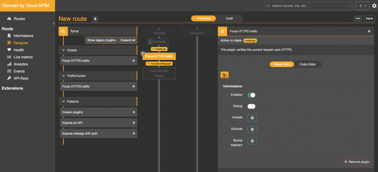Click the search magnifier icon in plugin filter
Screen dimensions: 378x172
point(63,31)
